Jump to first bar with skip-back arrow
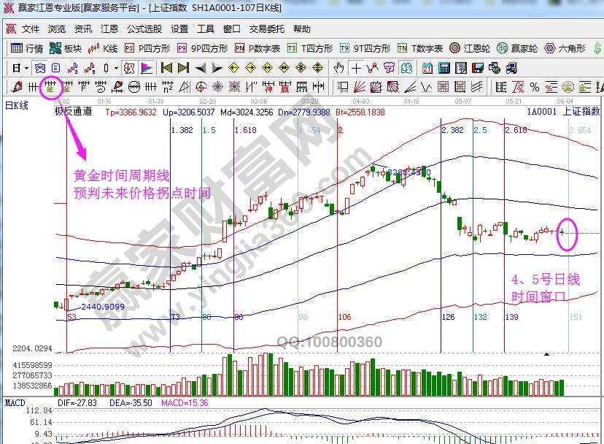This screenshot has height=444, width=604. pyautogui.click(x=166, y=68)
